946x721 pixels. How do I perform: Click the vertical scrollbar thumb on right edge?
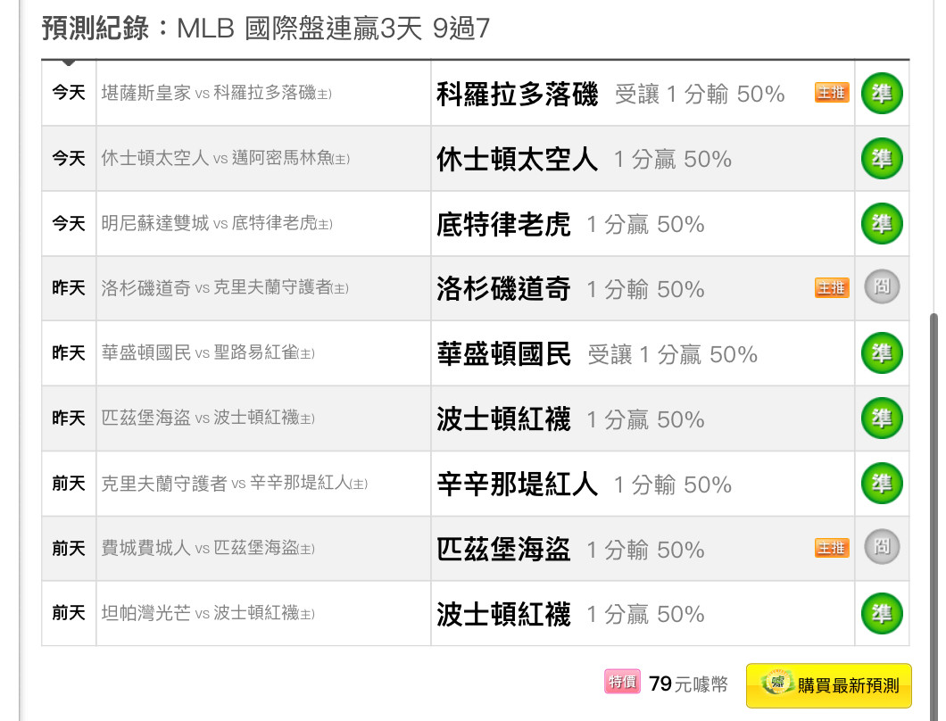tap(934, 516)
